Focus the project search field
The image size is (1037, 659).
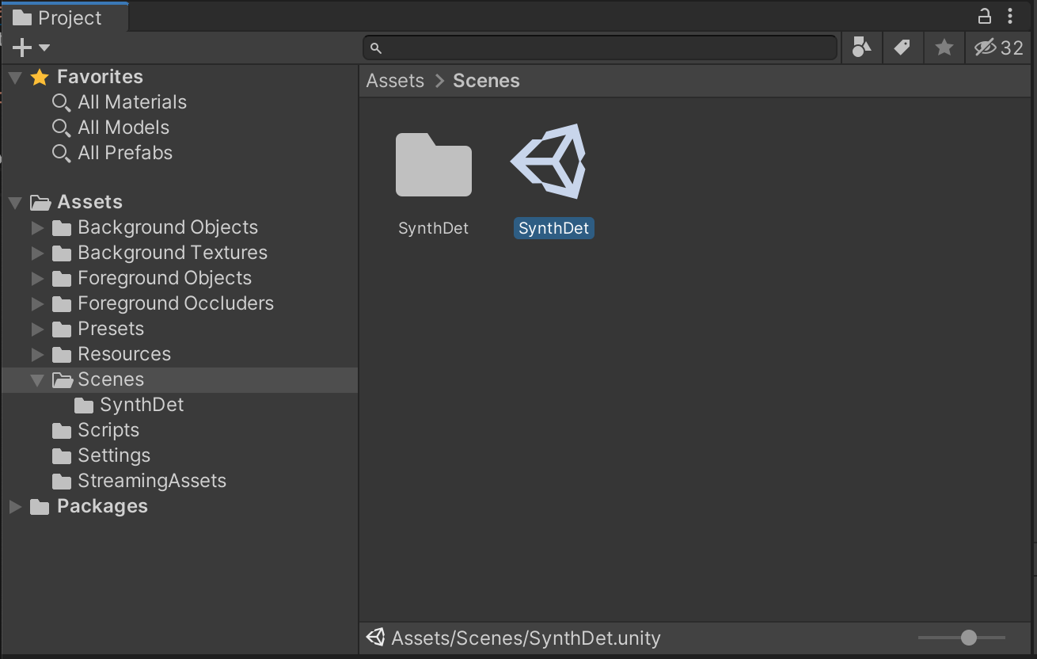(x=599, y=48)
